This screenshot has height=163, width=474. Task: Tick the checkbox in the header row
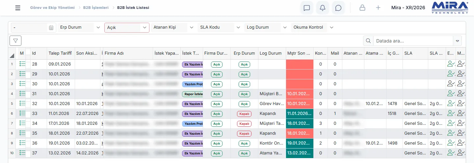pos(28,52)
